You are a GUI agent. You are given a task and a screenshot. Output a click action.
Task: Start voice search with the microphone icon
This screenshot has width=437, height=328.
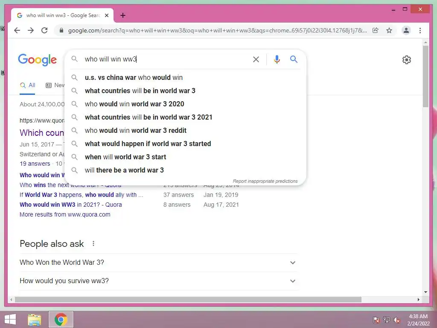pos(277,59)
